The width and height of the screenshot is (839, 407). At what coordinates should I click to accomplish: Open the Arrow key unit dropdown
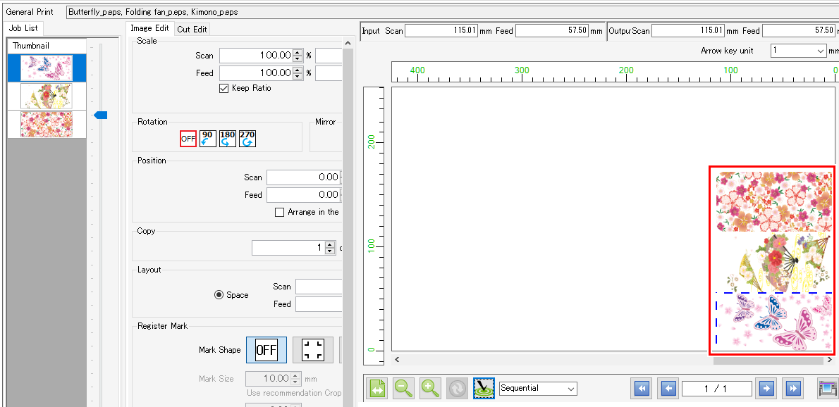point(797,51)
